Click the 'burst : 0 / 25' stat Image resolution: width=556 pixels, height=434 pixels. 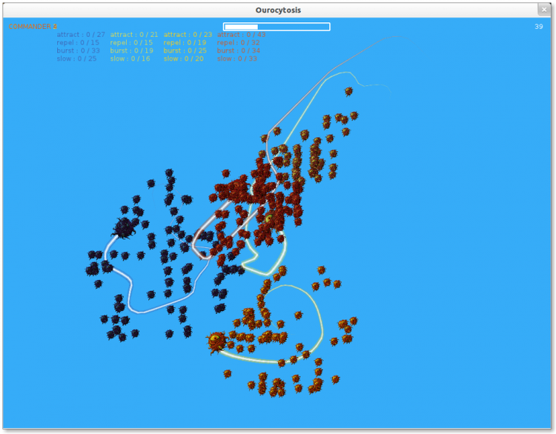(x=185, y=50)
